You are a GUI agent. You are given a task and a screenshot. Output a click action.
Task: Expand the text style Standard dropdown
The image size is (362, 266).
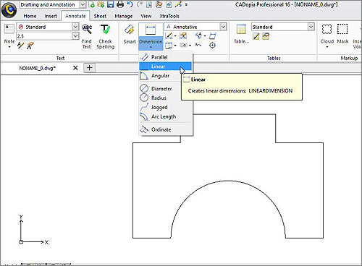coord(75,27)
